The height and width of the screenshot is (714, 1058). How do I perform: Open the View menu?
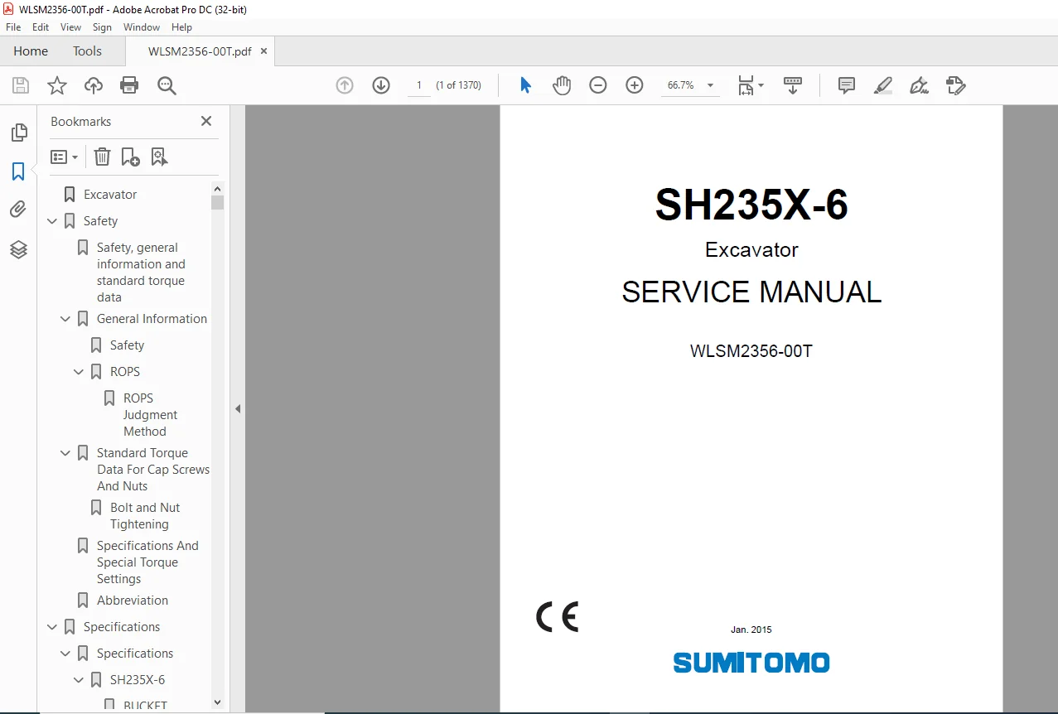(70, 27)
